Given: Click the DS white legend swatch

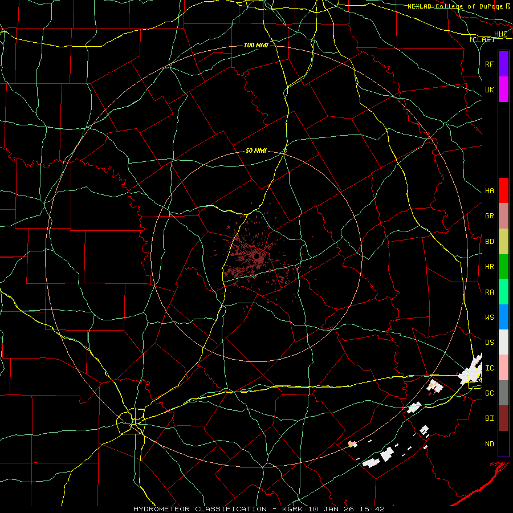Looking at the screenshot, I should tap(503, 342).
